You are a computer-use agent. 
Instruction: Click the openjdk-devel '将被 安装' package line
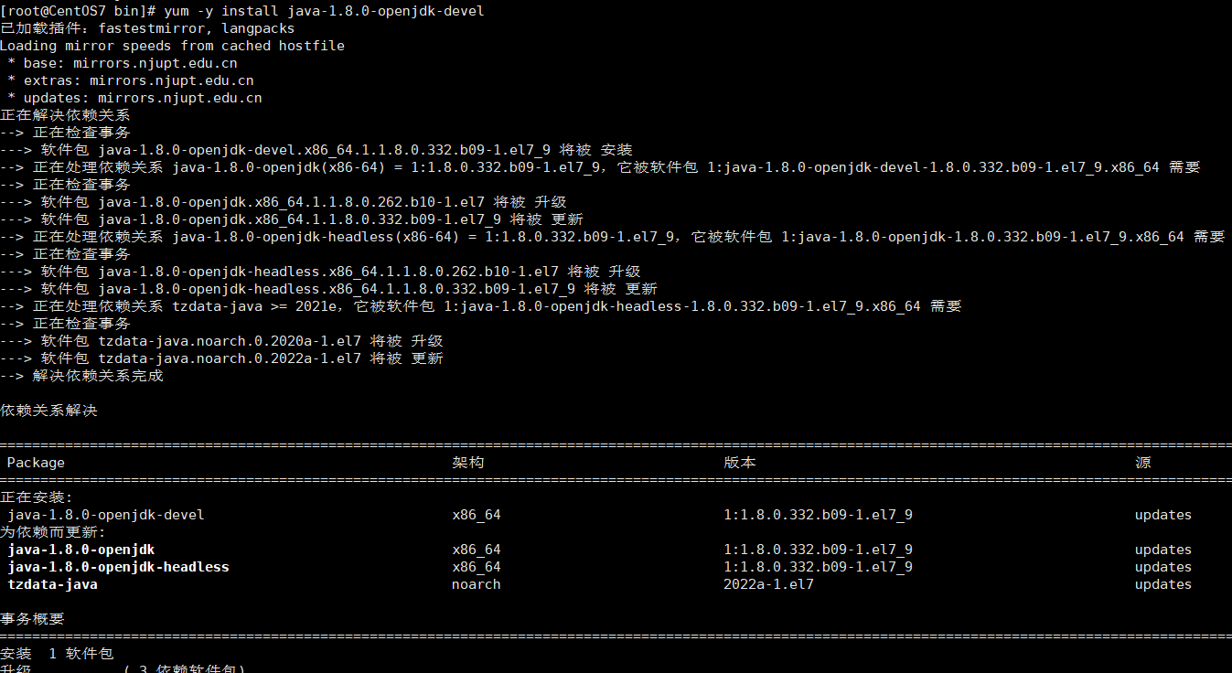[x=316, y=150]
